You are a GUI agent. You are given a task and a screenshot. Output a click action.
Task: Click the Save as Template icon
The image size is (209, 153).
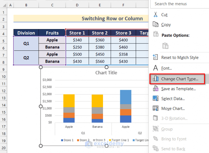point(156,88)
